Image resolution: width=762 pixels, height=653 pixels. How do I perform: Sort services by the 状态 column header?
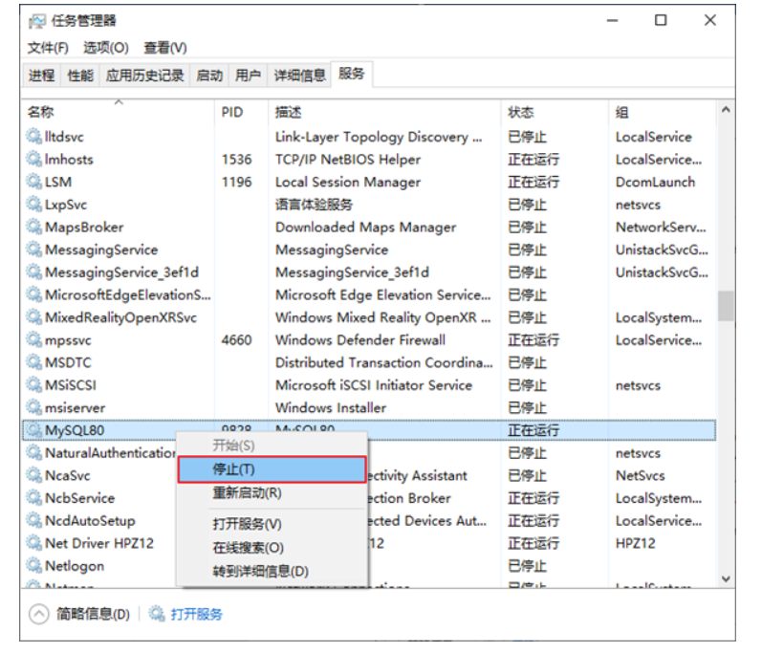coord(555,112)
